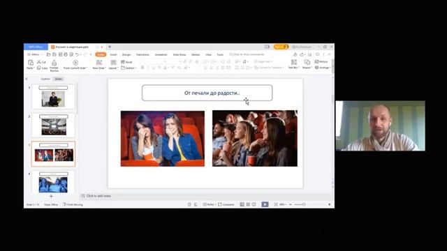Open the Tools ribbon tab
Screen dimensions: 447x251
[x=220, y=54]
